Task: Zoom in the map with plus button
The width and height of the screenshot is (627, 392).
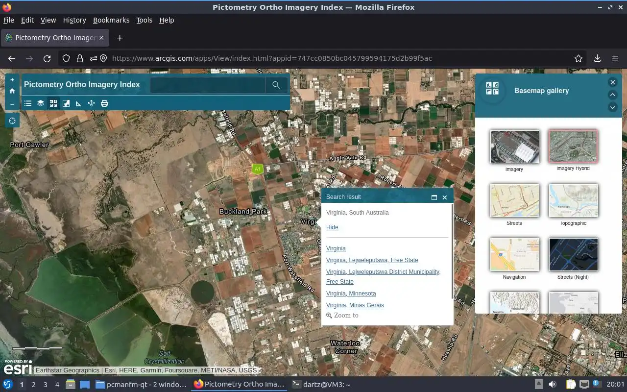Action: click(12, 80)
